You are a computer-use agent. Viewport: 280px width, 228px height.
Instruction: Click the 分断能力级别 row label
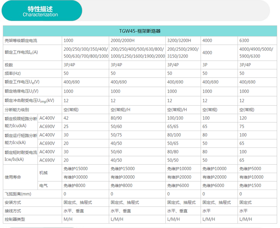17,110
